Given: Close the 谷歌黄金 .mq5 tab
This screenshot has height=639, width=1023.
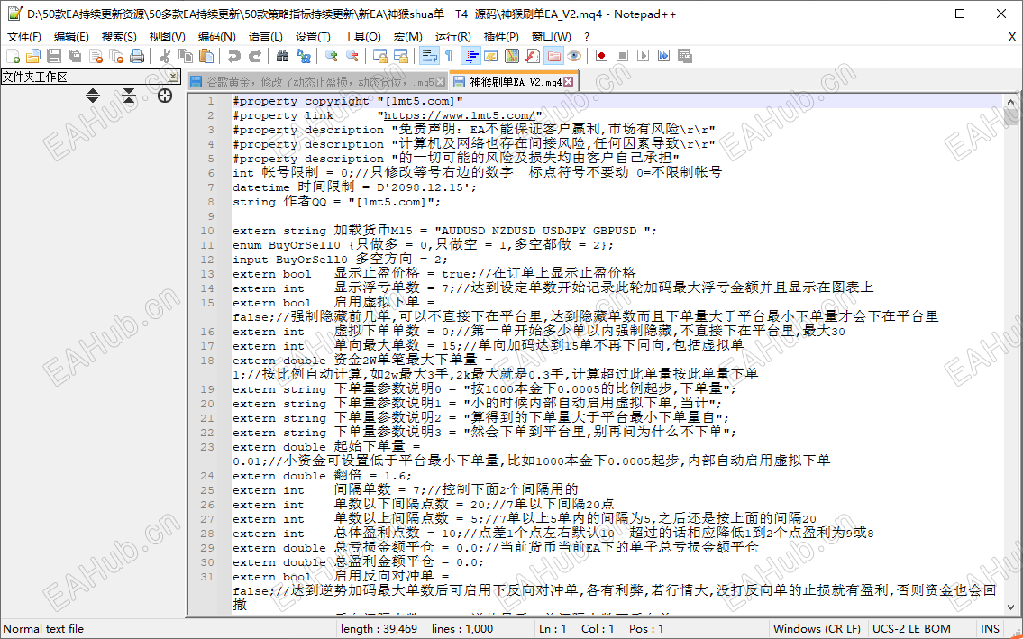Looking at the screenshot, I should 441,82.
